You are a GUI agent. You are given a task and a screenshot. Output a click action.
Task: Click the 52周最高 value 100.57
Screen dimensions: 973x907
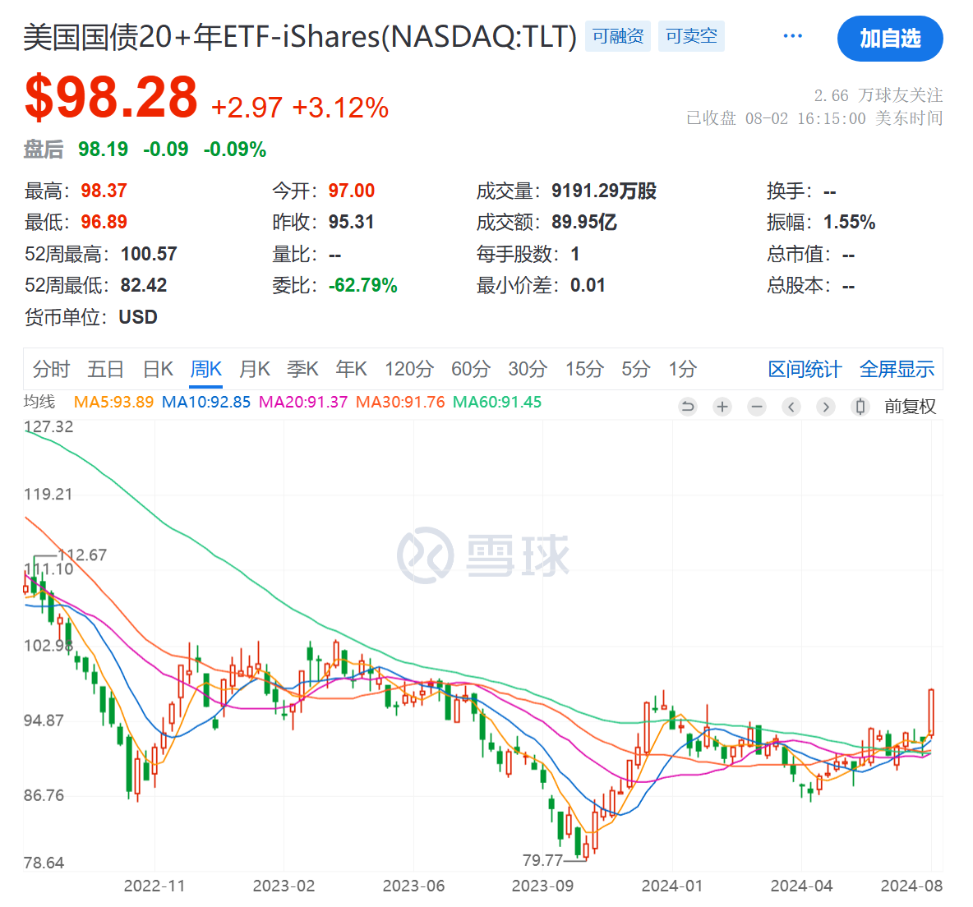click(x=149, y=254)
